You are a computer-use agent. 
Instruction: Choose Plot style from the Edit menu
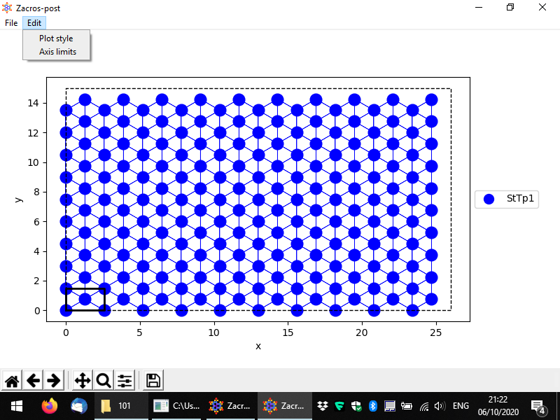click(x=56, y=38)
